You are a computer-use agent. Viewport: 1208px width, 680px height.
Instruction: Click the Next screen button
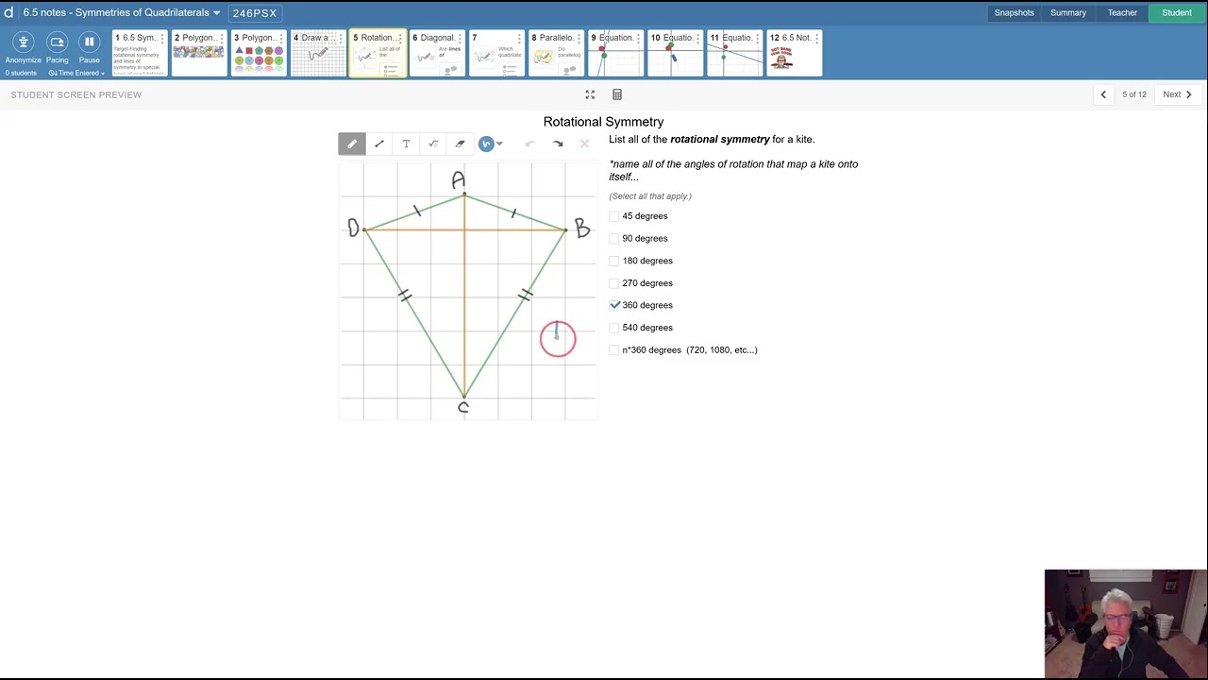[x=1178, y=94]
